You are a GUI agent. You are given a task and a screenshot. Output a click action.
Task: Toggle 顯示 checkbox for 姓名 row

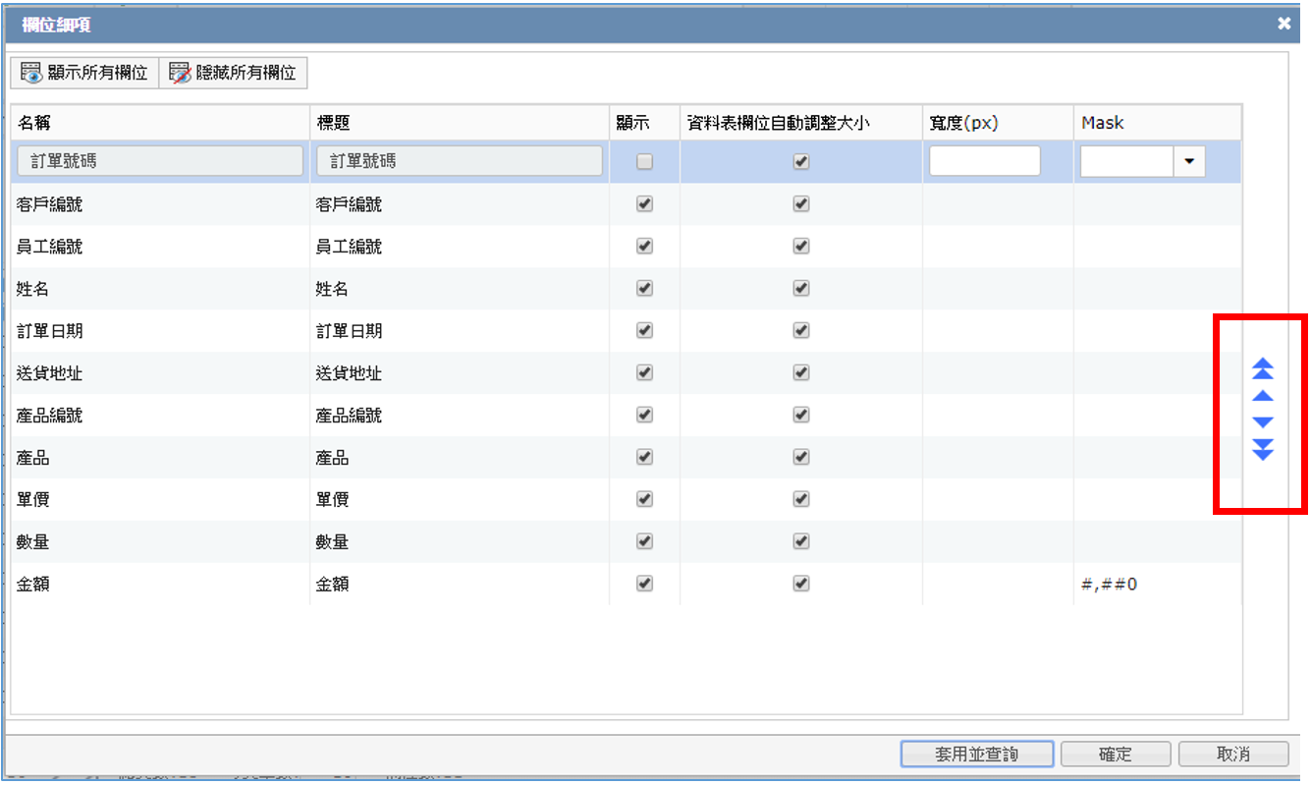click(644, 289)
